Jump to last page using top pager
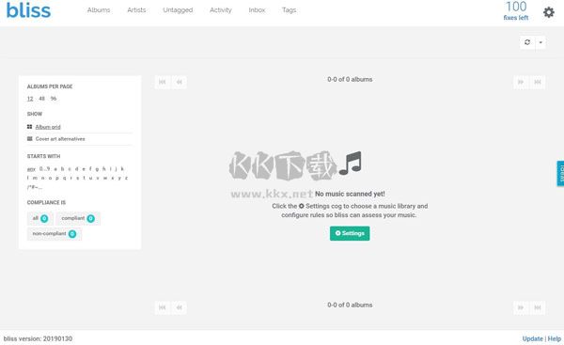This screenshot has height=345, width=564. coord(538,82)
